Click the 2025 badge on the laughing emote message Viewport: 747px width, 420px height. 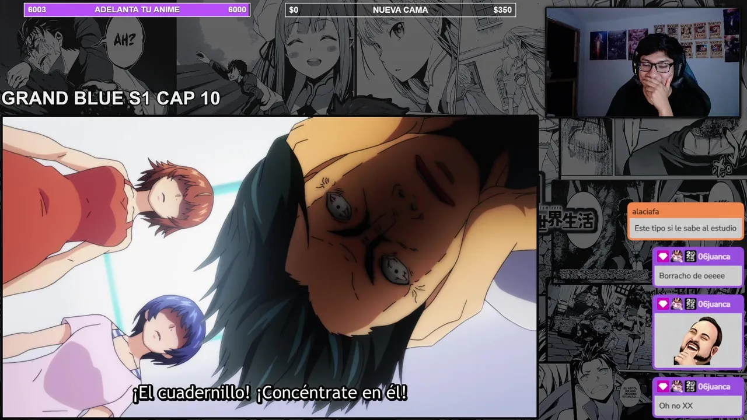pos(690,304)
